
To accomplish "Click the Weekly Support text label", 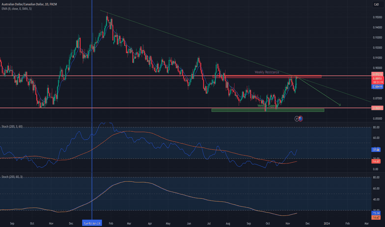I will coord(267,106).
